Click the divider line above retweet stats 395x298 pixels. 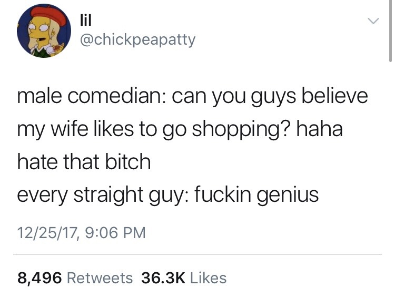pos(197,255)
